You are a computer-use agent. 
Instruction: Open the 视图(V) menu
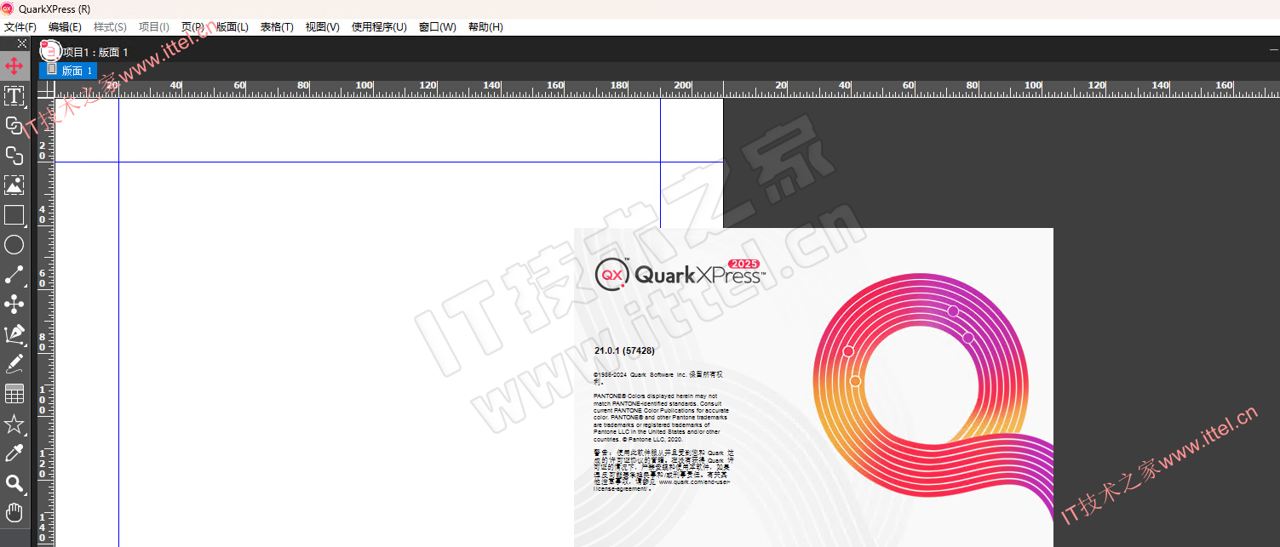pos(322,27)
